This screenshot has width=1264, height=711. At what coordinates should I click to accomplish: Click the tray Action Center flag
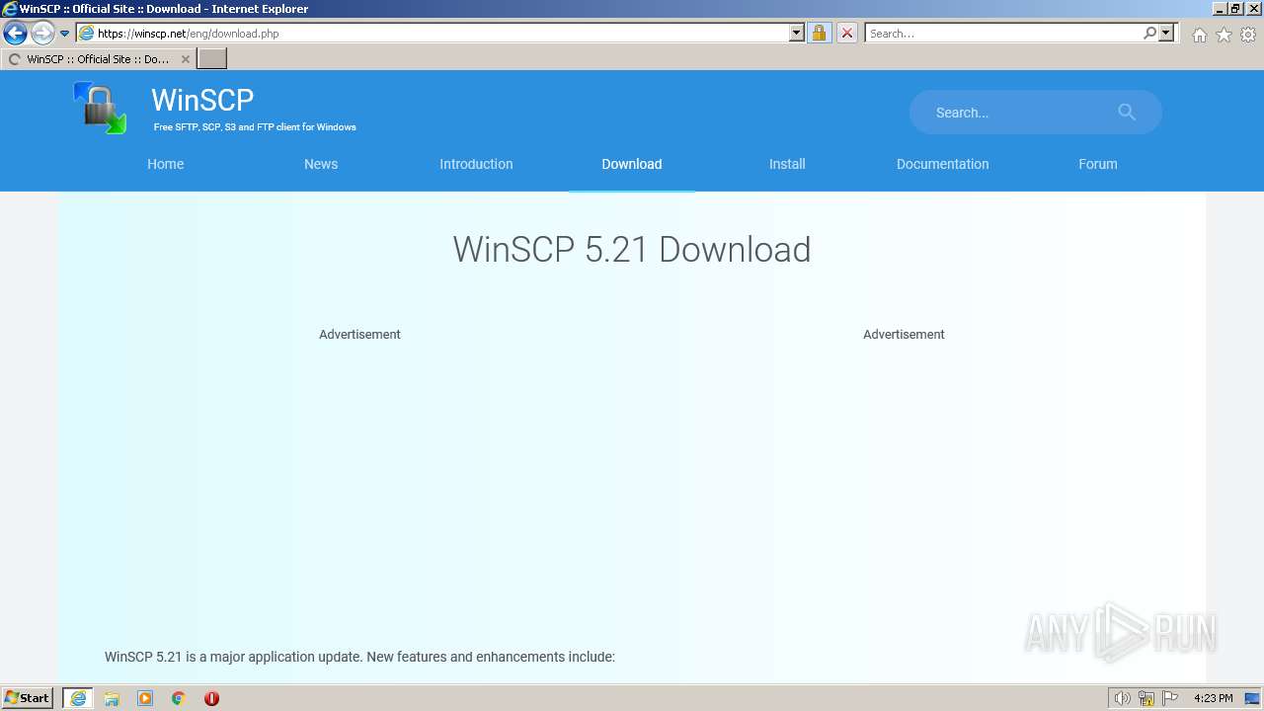click(x=1170, y=698)
